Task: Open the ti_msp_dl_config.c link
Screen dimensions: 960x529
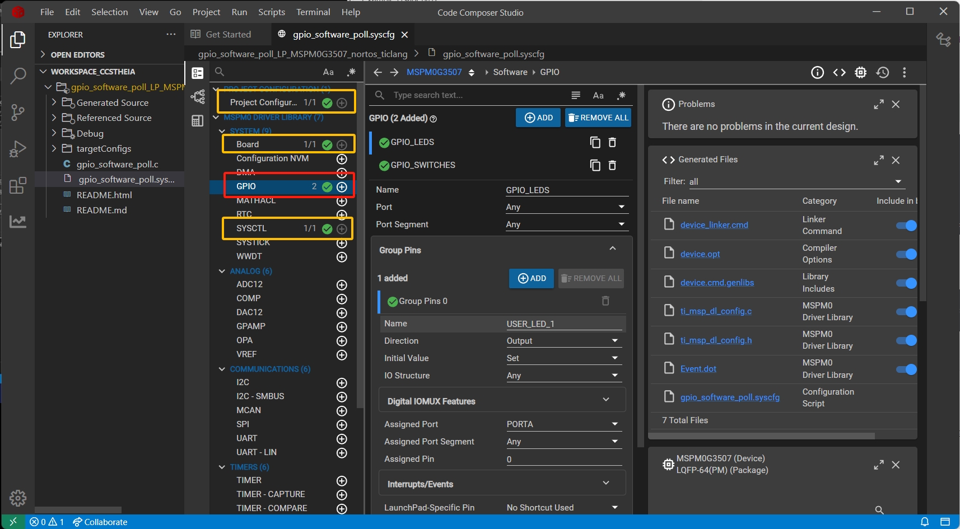Action: [716, 311]
